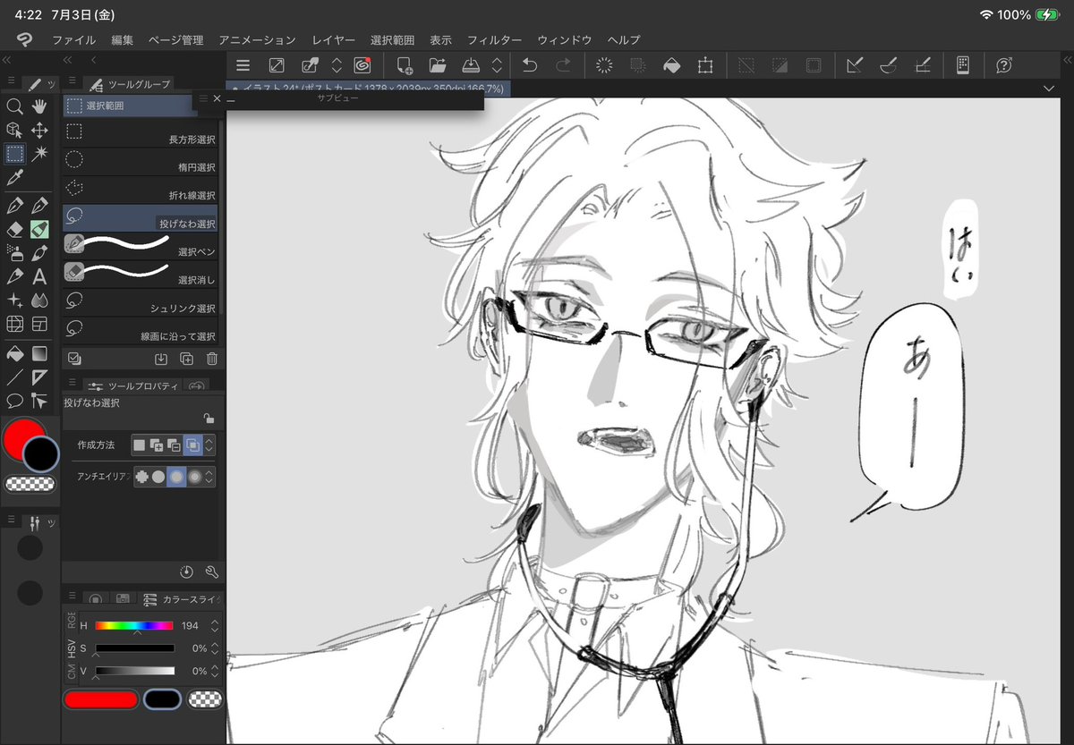The width and height of the screenshot is (1074, 745).
Task: Choose the 楕円選択 sub tool
Action: [x=141, y=161]
